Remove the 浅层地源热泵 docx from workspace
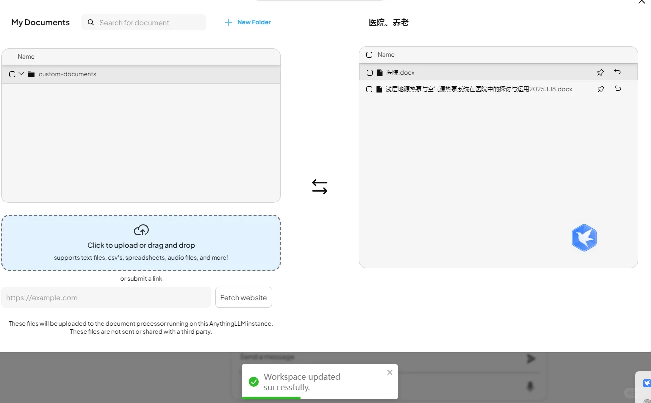This screenshot has height=403, width=651. [618, 89]
